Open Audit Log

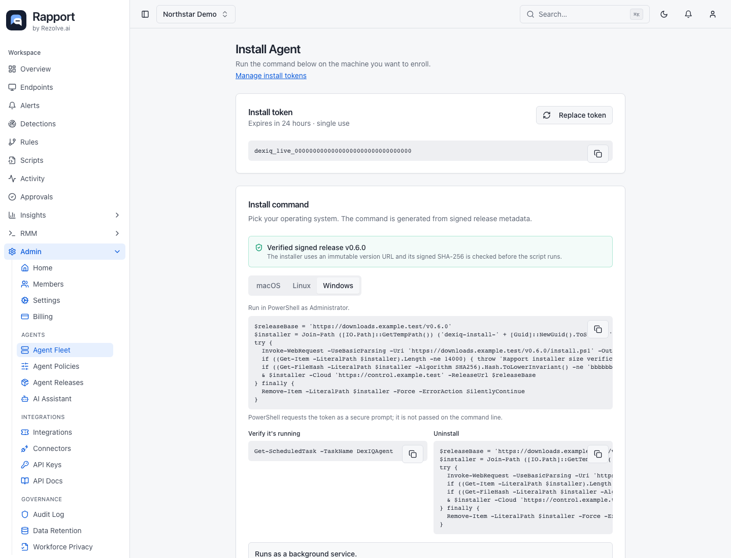point(65,514)
